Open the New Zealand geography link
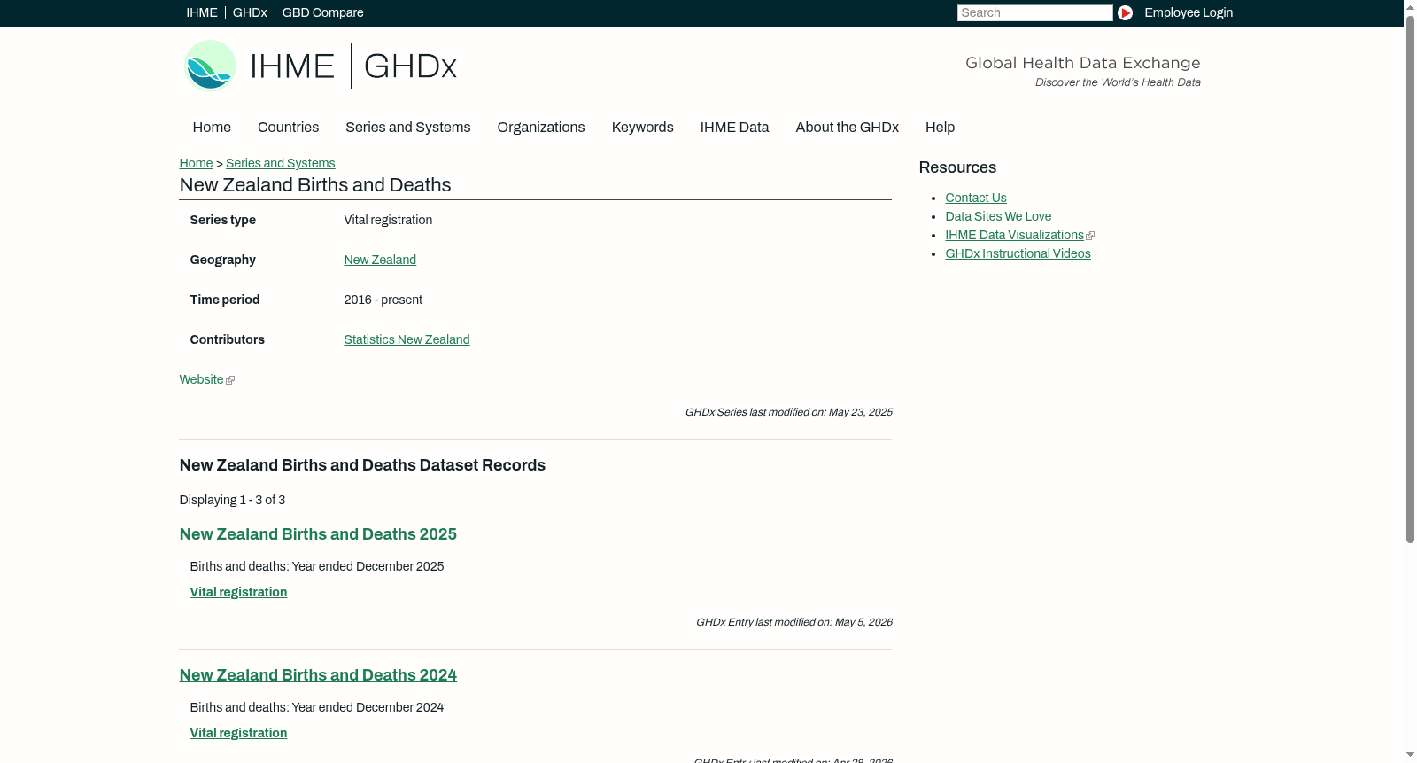 [x=380, y=260]
